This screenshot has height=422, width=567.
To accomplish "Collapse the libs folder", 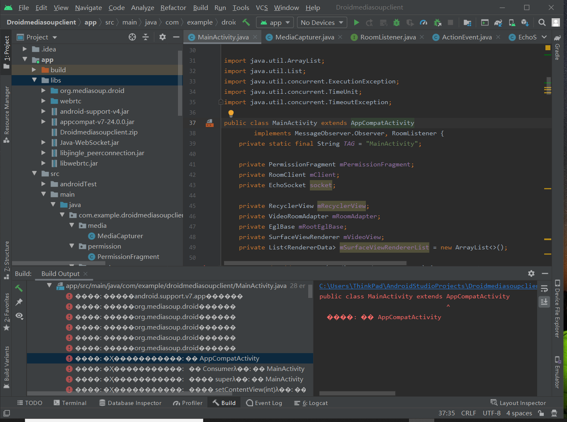I will pyautogui.click(x=34, y=80).
